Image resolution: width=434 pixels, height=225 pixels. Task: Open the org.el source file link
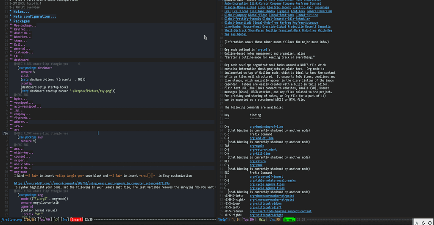[x=262, y=50]
